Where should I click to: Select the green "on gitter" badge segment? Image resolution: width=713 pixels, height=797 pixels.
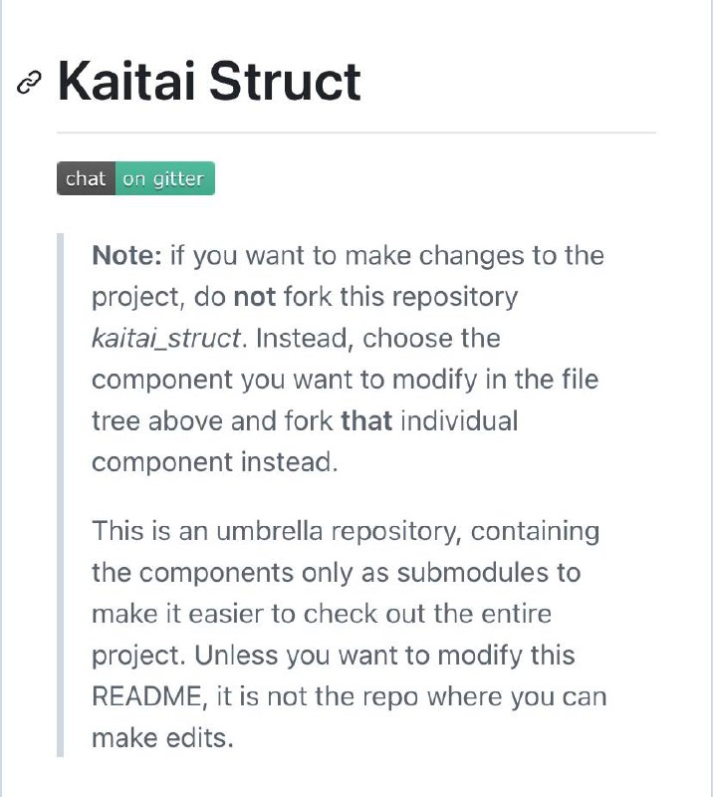(165, 178)
